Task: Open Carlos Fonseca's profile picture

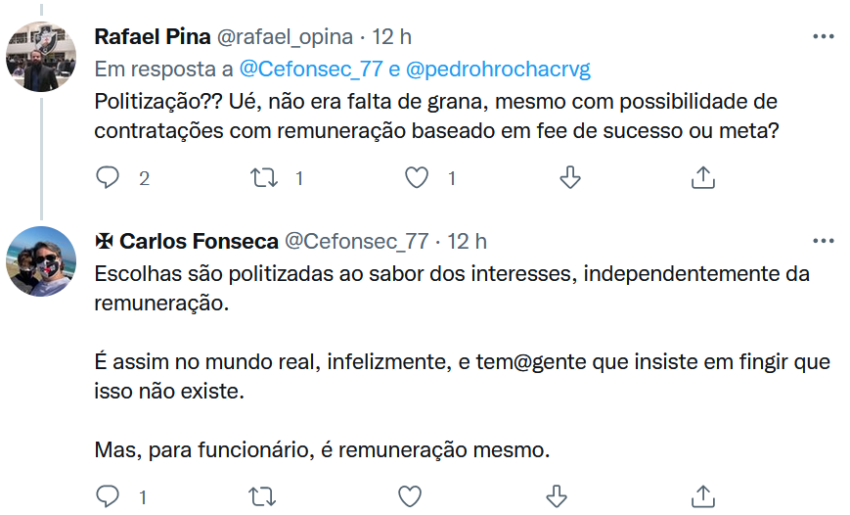Action: coord(42,260)
